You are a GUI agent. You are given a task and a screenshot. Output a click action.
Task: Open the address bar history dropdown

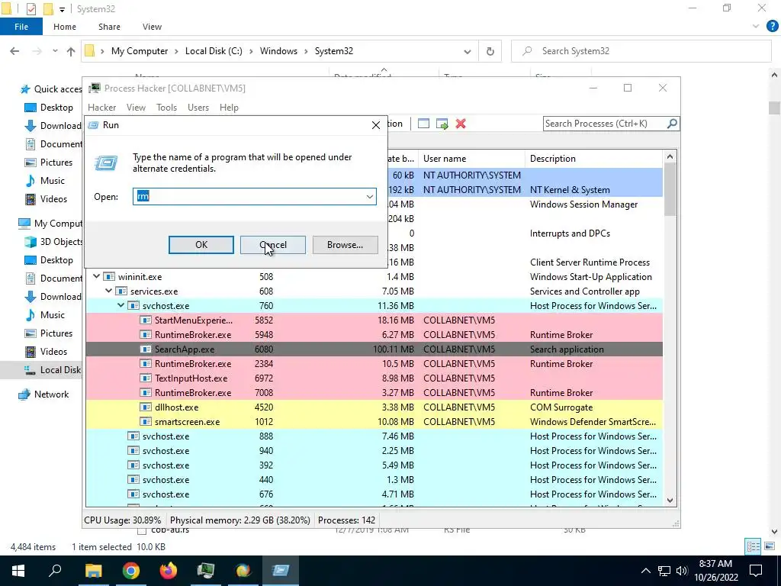(468, 51)
